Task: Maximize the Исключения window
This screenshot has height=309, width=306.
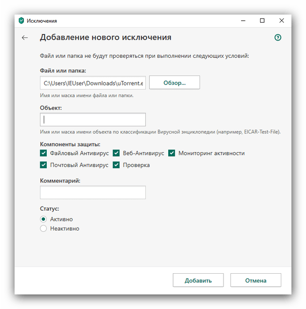Action: [x=262, y=20]
